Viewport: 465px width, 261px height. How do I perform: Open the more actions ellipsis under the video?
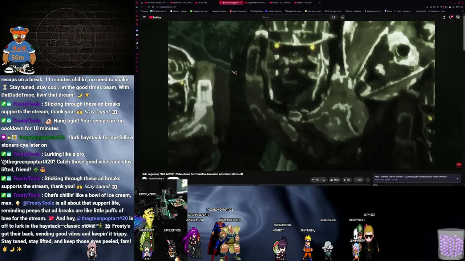(x=368, y=180)
